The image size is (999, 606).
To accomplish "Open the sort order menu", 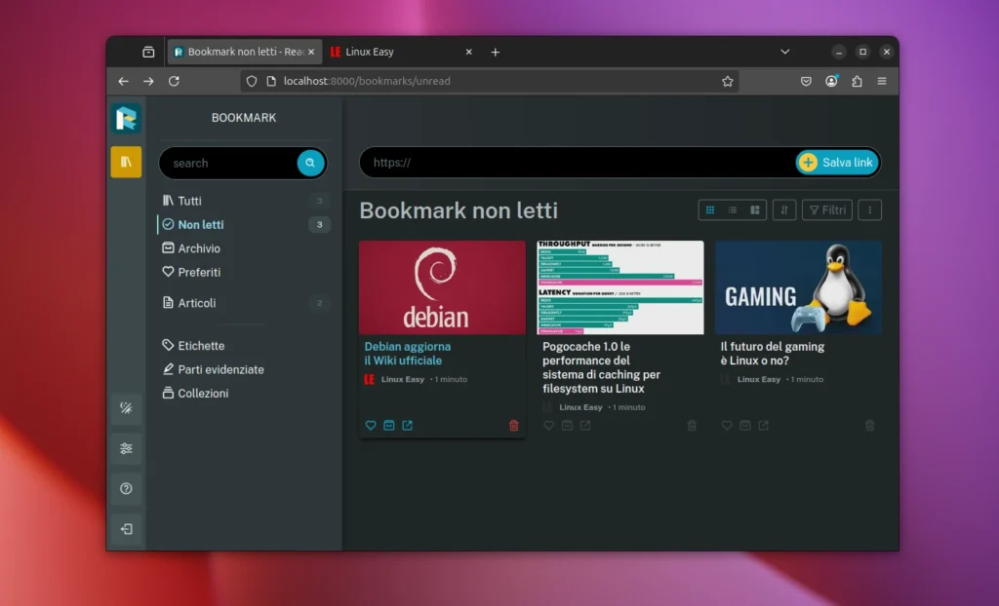I will point(783,209).
